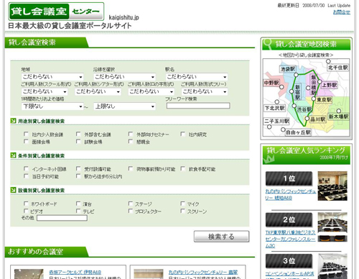This screenshot has height=279, width=359.
Task: Select 中野駅 station on the map
Action: pos(271,83)
